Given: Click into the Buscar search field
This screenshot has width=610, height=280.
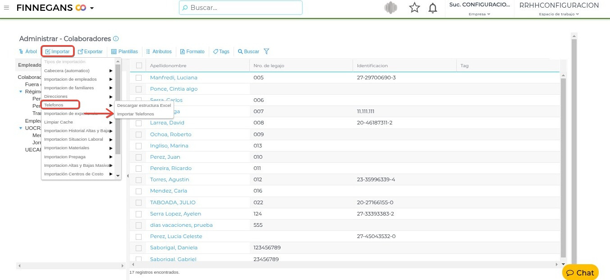Looking at the screenshot, I should 241,8.
